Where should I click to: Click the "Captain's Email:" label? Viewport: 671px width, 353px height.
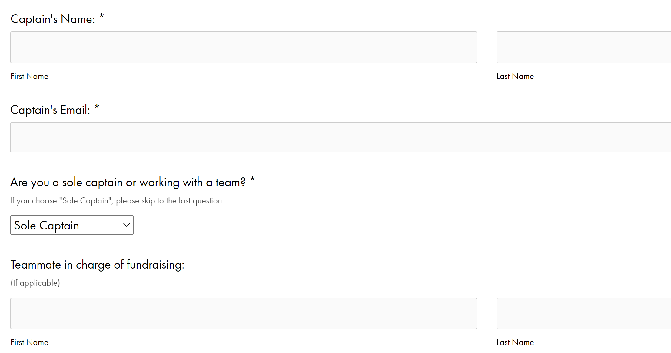coord(50,110)
